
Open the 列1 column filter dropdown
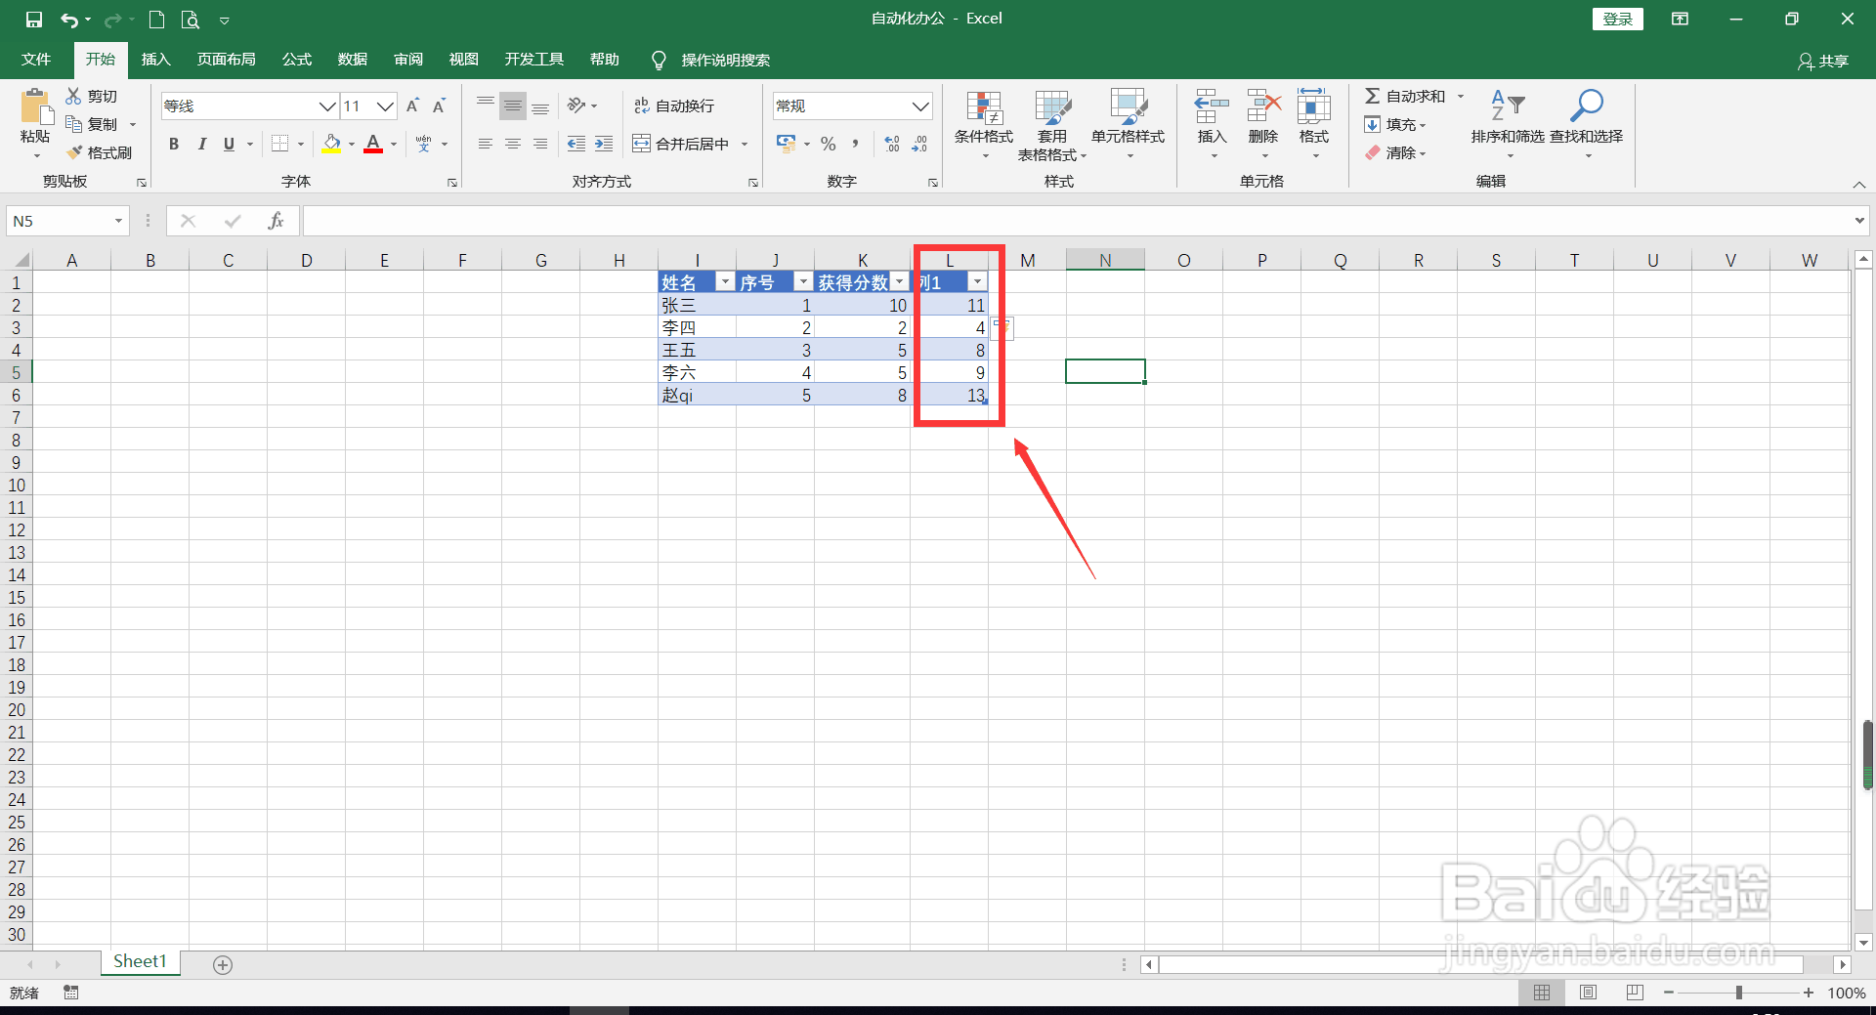pos(977,282)
